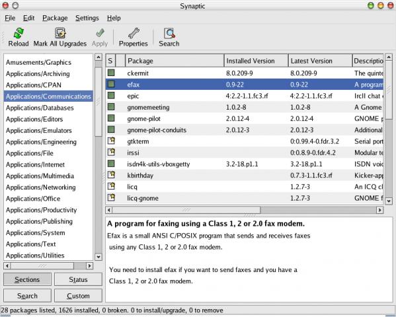Image resolution: width=396 pixels, height=317 pixels.
Task: Click the kbirthday package name
Action: [140, 175]
